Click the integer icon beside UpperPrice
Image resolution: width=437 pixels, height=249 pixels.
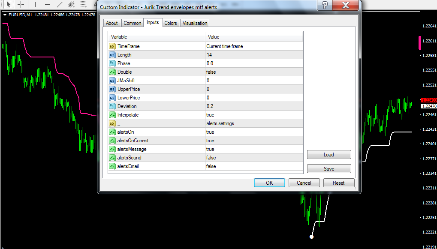(x=112, y=89)
